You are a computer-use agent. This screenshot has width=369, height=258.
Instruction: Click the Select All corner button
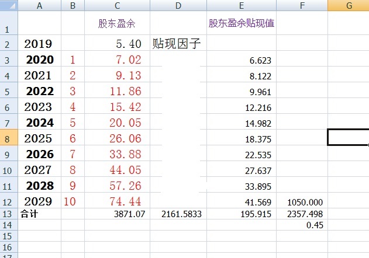tap(9, 5)
